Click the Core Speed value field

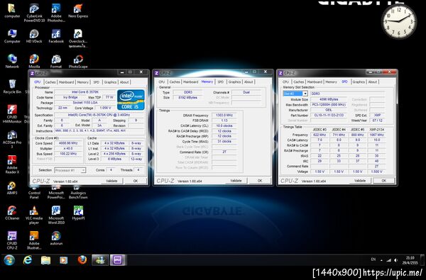(x=68, y=143)
